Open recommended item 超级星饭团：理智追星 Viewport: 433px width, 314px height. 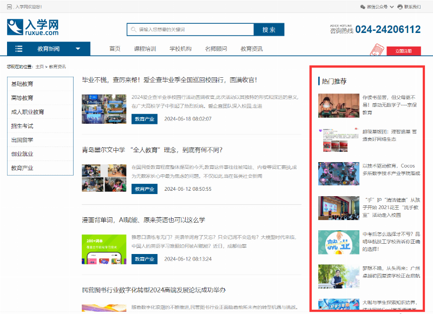(389, 135)
